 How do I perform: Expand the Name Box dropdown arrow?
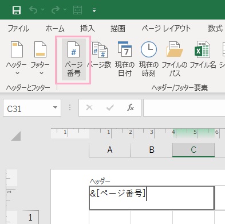click(55, 107)
